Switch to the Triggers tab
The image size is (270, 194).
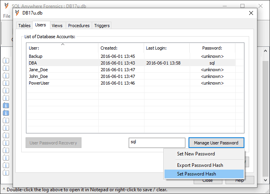(102, 26)
